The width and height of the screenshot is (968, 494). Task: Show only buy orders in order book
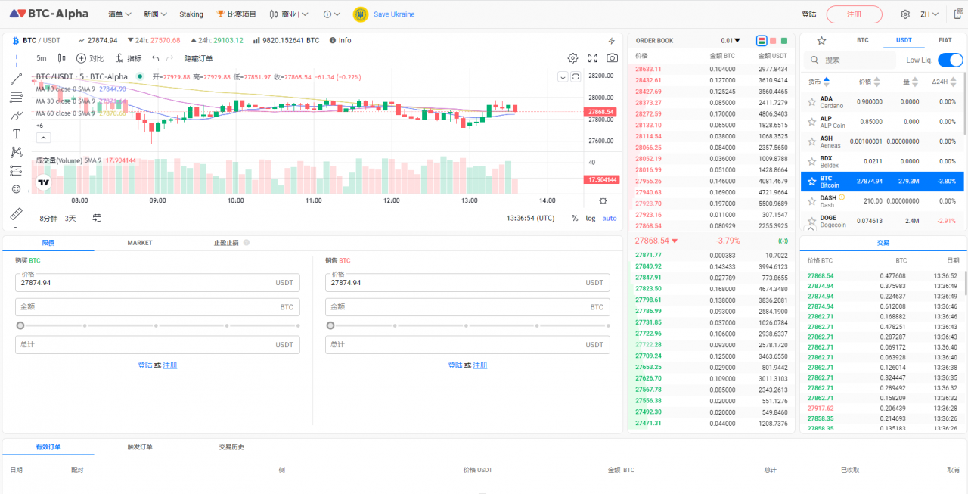tap(784, 41)
